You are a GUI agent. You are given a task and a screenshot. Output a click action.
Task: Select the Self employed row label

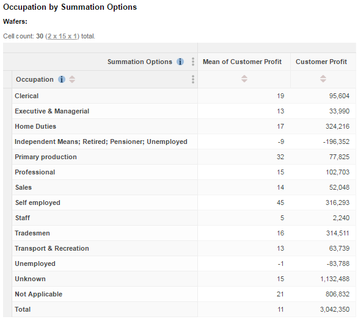[x=38, y=203]
